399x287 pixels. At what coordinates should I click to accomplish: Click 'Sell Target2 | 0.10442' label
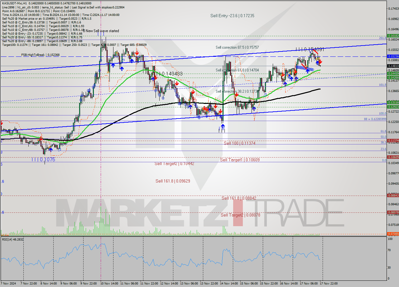point(175,163)
